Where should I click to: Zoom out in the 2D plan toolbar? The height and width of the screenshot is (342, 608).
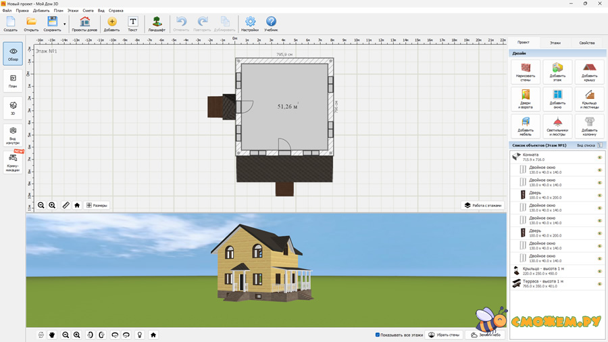point(41,205)
